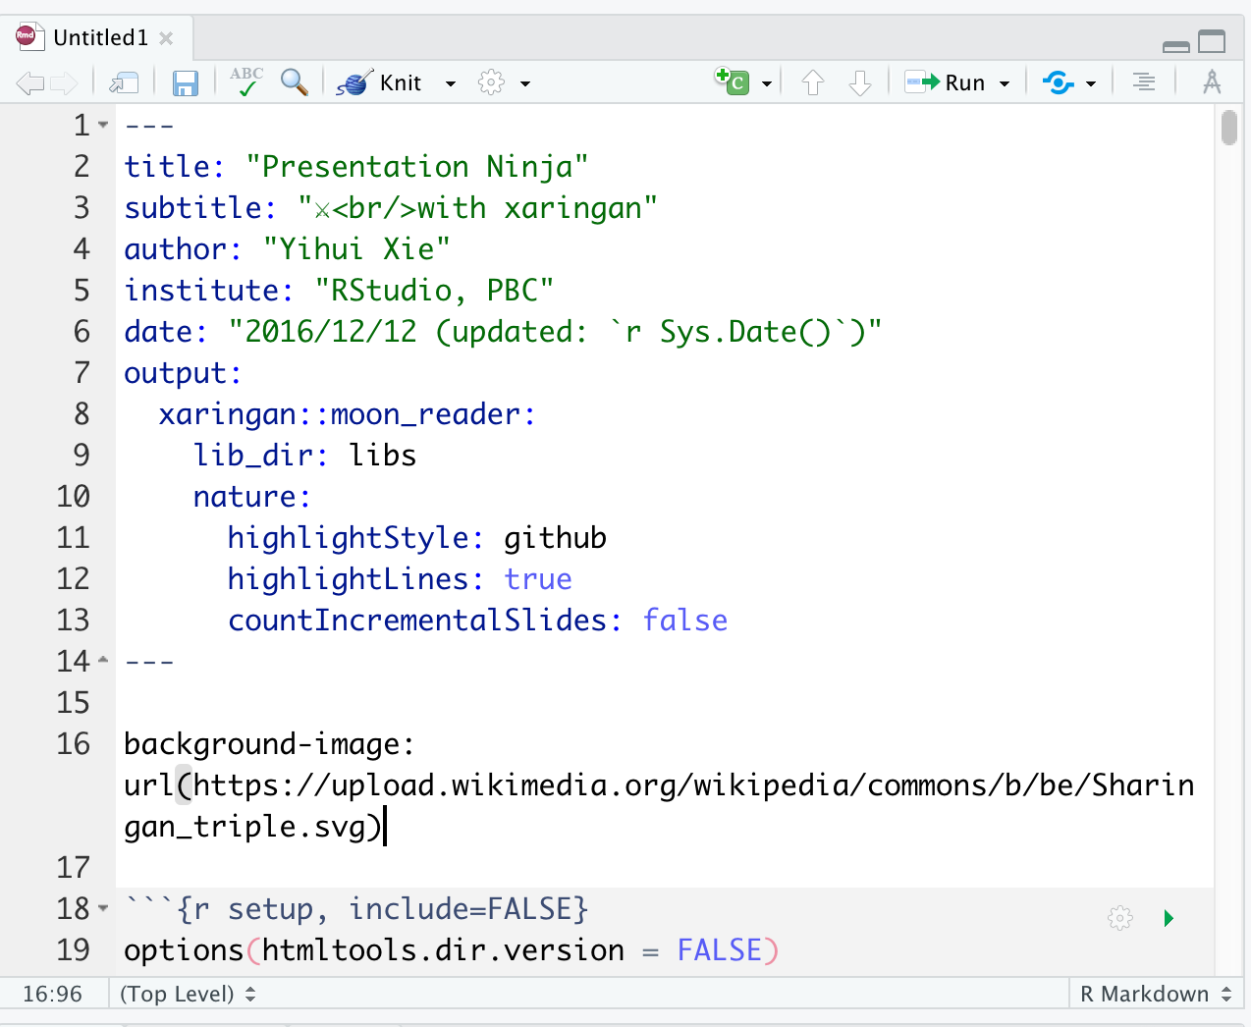Image resolution: width=1251 pixels, height=1027 pixels.
Task: Click the Run button
Action: 945,82
